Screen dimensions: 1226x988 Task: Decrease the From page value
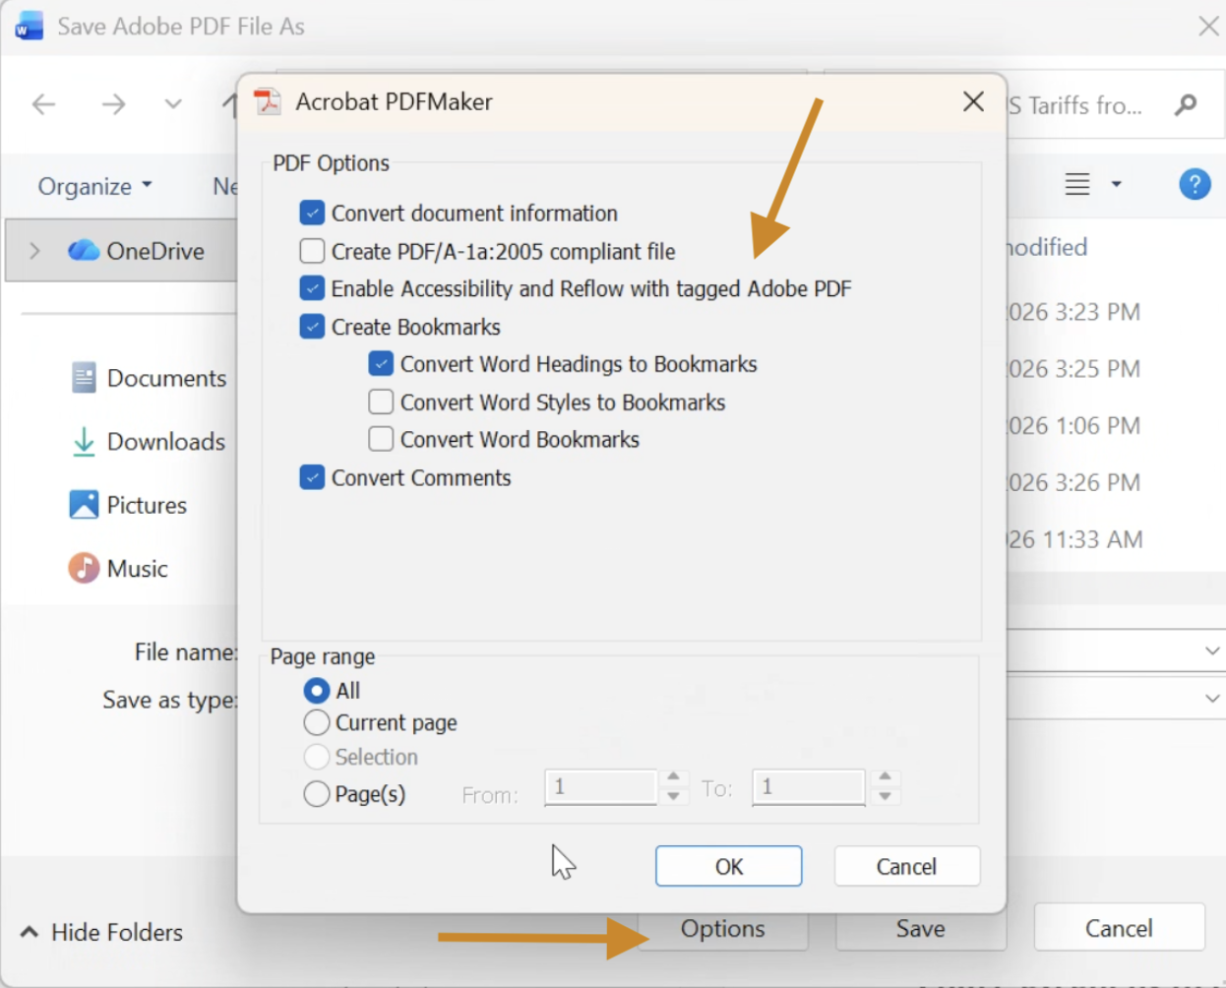point(673,796)
